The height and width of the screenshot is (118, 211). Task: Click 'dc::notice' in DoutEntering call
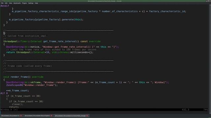tap(32, 47)
